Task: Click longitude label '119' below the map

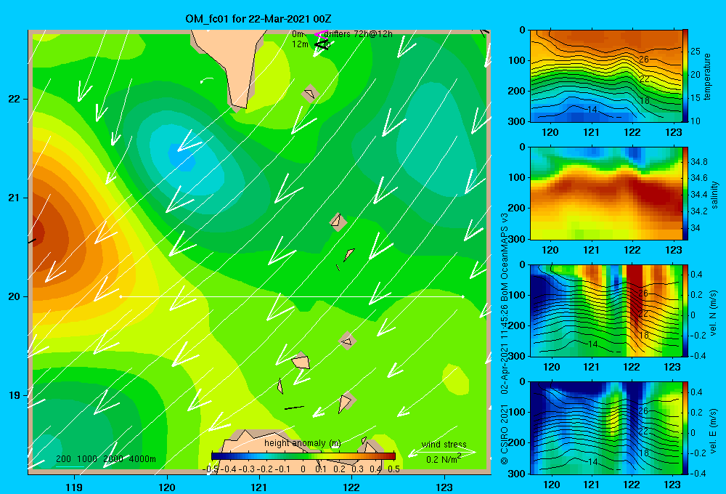Action: coord(75,487)
